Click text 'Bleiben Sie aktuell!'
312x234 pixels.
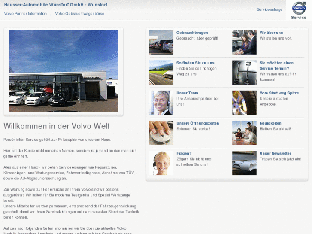[275, 129]
